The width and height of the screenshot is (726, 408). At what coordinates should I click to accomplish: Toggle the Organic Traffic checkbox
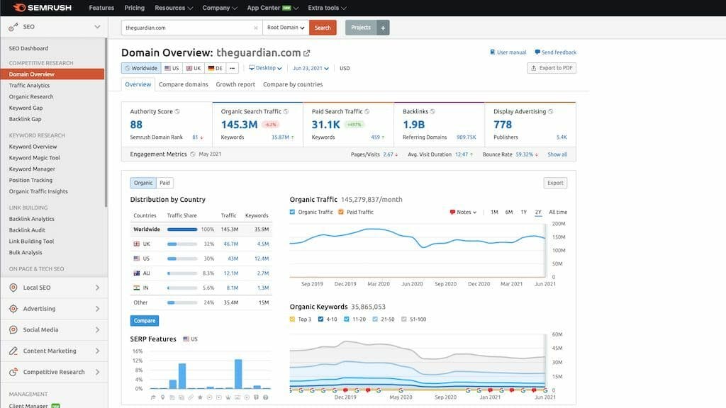point(292,212)
